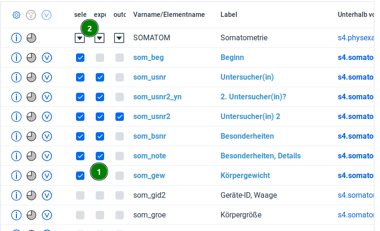The height and width of the screenshot is (231, 380).
Task: Click the filter funnel icon in header
Action: (31, 15)
